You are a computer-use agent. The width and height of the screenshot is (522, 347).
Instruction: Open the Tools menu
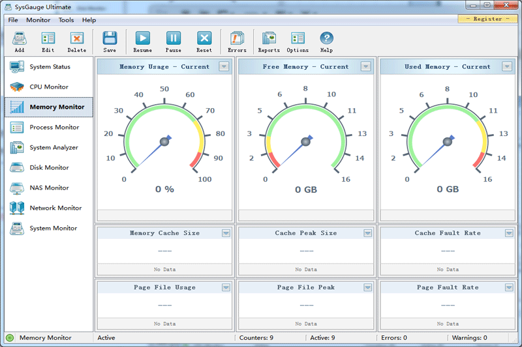[67, 20]
